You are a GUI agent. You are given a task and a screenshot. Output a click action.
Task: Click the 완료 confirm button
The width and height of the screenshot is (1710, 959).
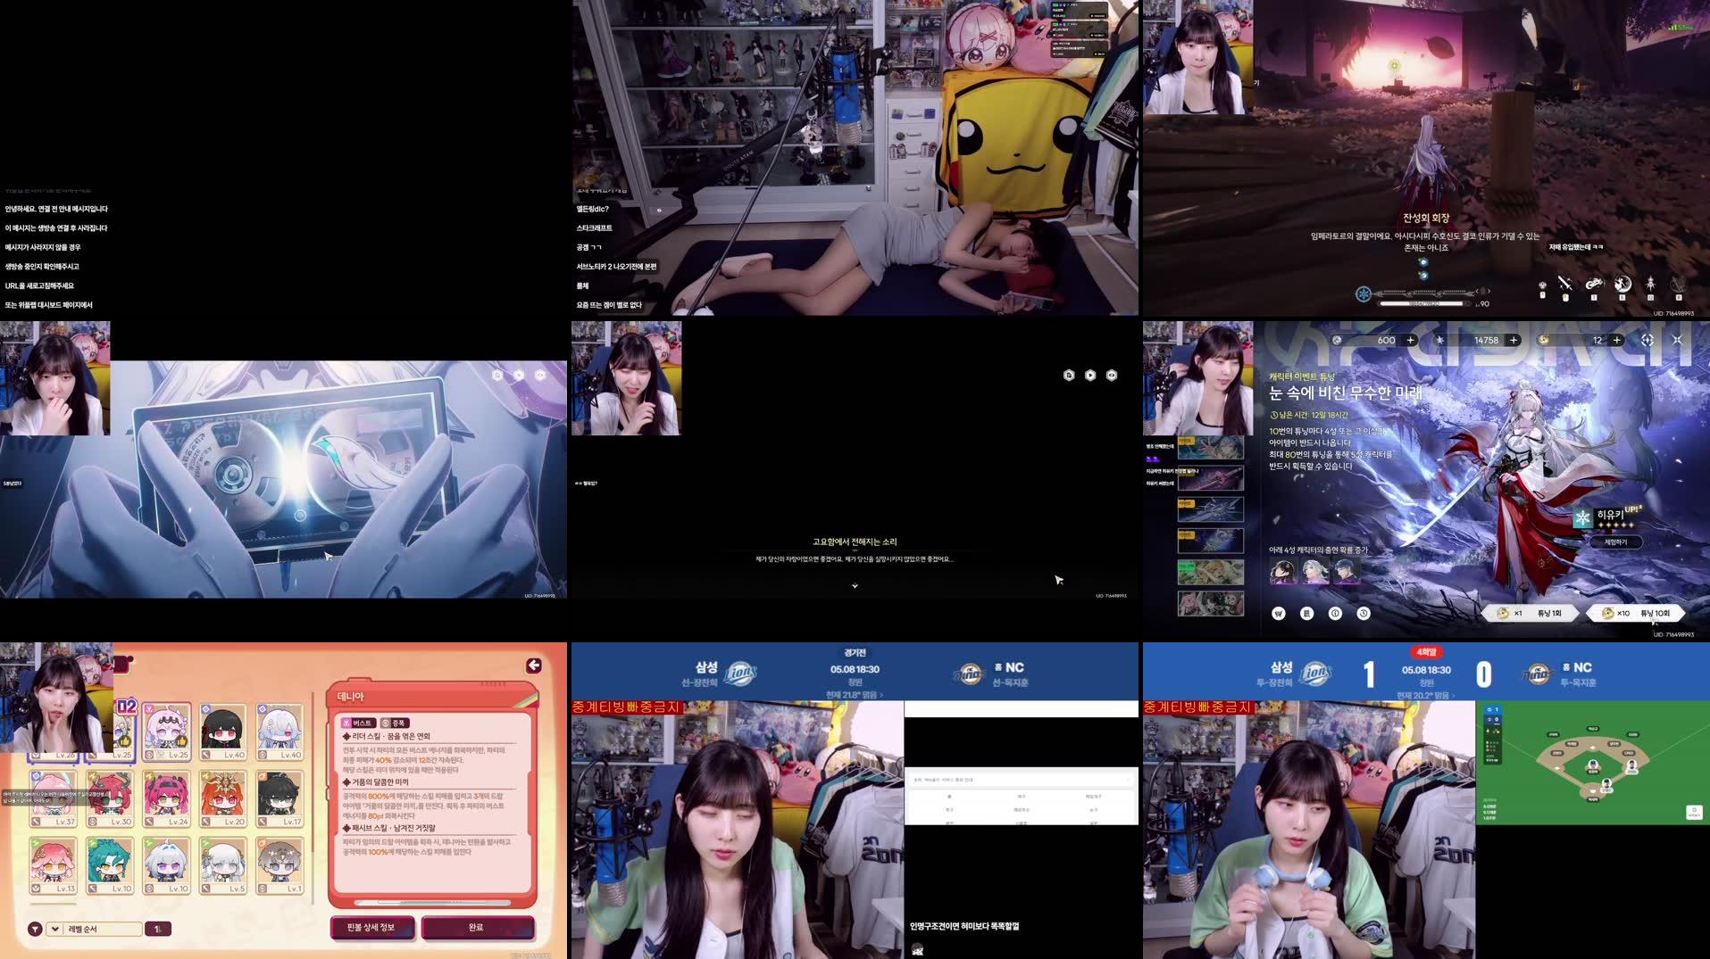pyautogui.click(x=477, y=928)
